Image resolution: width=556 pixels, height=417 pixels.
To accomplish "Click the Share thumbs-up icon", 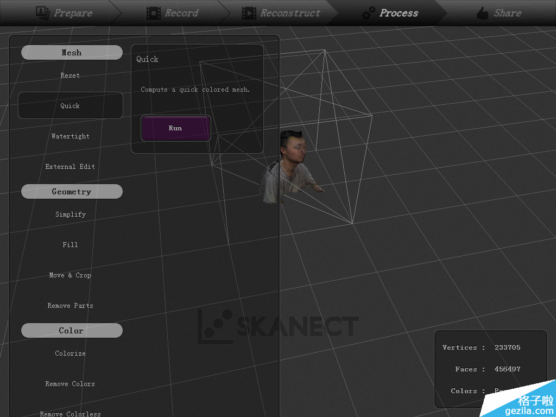I will tap(482, 13).
